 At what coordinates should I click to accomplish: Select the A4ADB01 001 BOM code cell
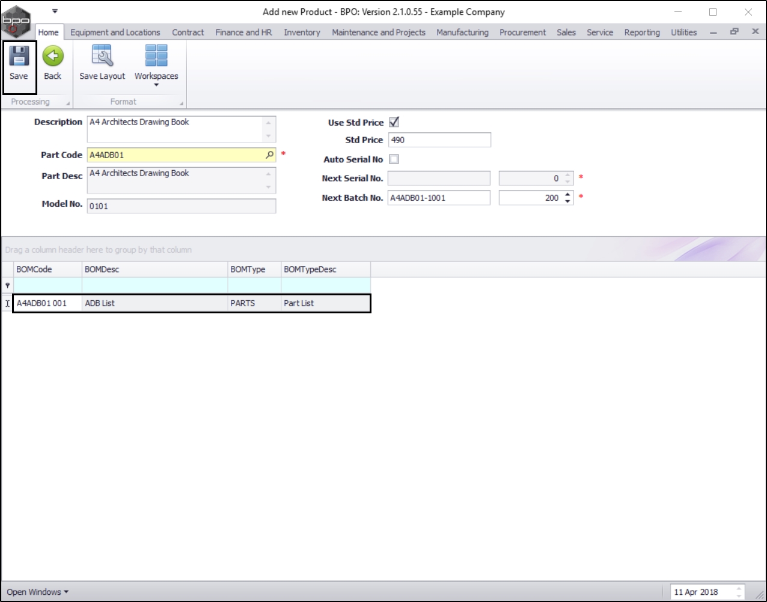pyautogui.click(x=47, y=303)
